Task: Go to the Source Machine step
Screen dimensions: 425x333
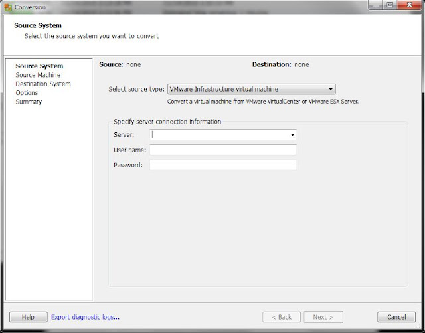Action: 38,75
